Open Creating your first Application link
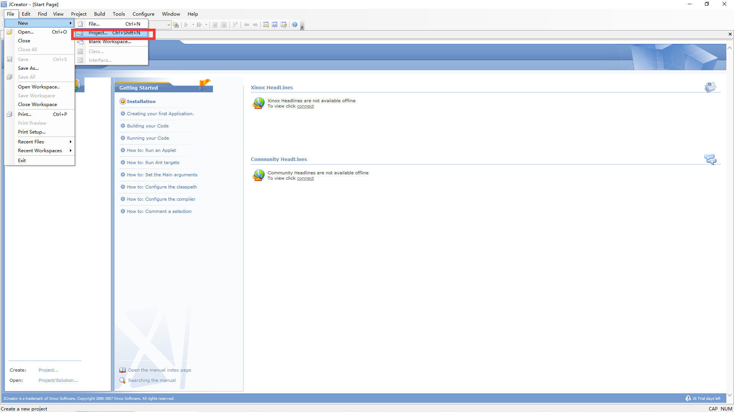The height and width of the screenshot is (412, 734). pyautogui.click(x=160, y=114)
